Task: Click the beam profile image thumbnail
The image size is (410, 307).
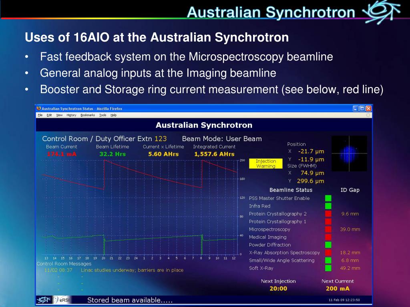Action: pos(349,153)
